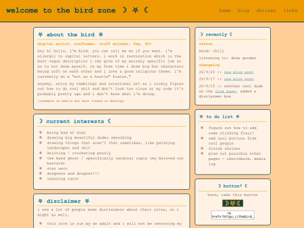Click add cool buttons from cool people item
The image size is (304, 228).
(x=233, y=141)
